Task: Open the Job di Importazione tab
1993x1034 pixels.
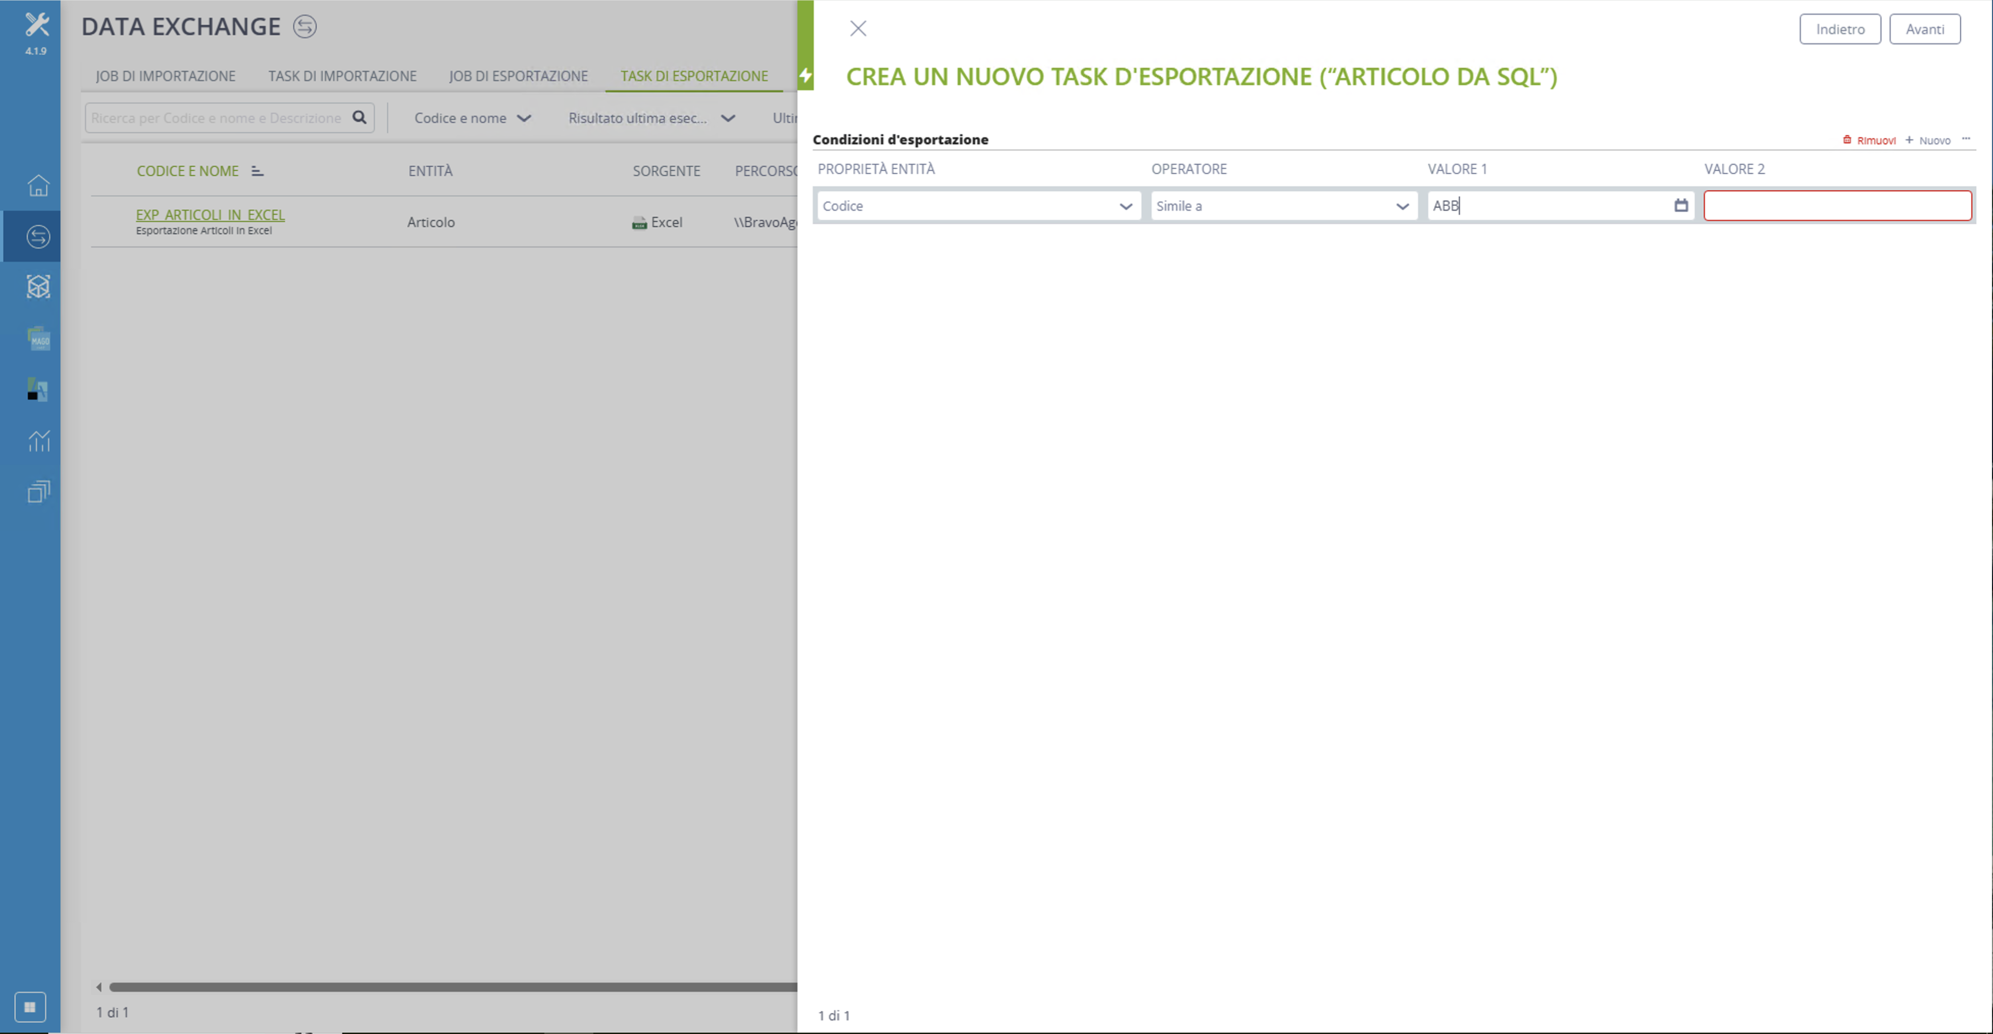Action: pos(166,76)
